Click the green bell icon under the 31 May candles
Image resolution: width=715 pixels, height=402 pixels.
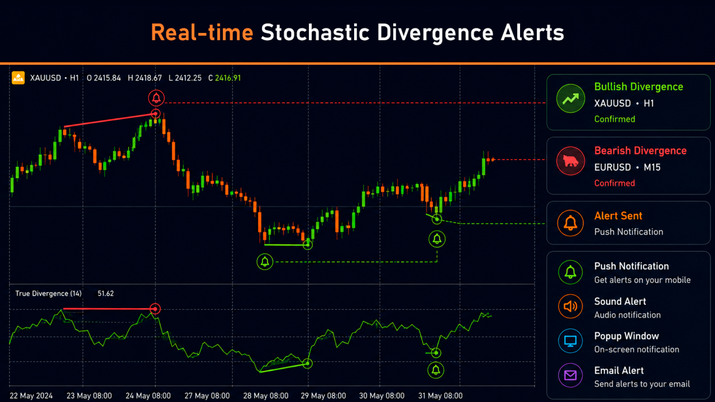pos(437,240)
